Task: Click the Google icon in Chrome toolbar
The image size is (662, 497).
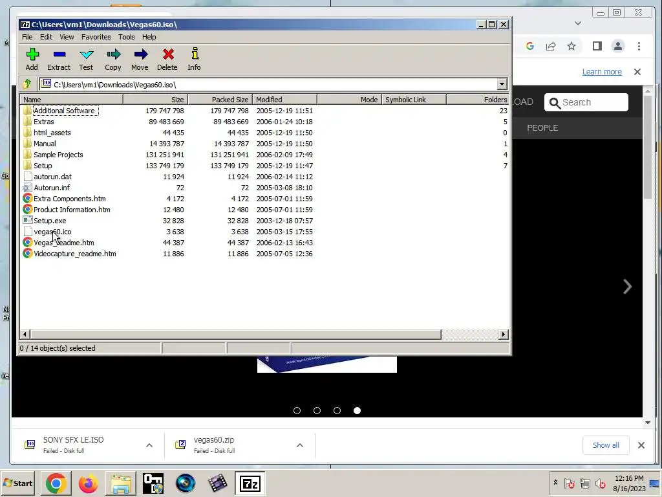Action: 530,46
